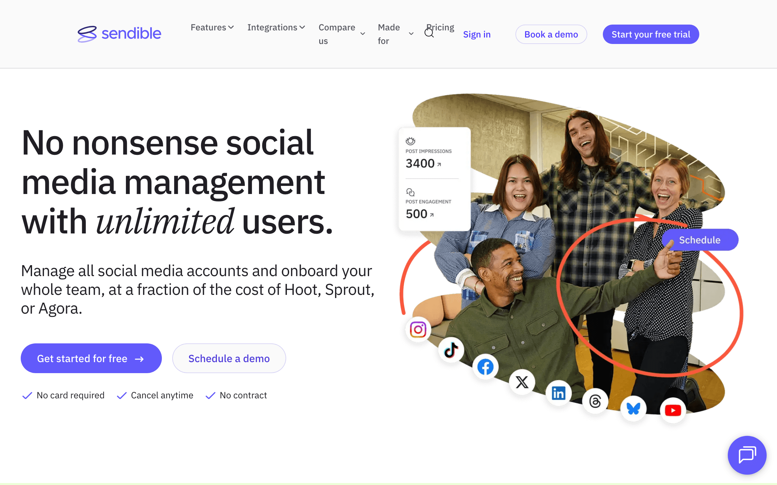The image size is (777, 485).
Task: Click the 'Cancel anytime' text
Action: pos(162,395)
